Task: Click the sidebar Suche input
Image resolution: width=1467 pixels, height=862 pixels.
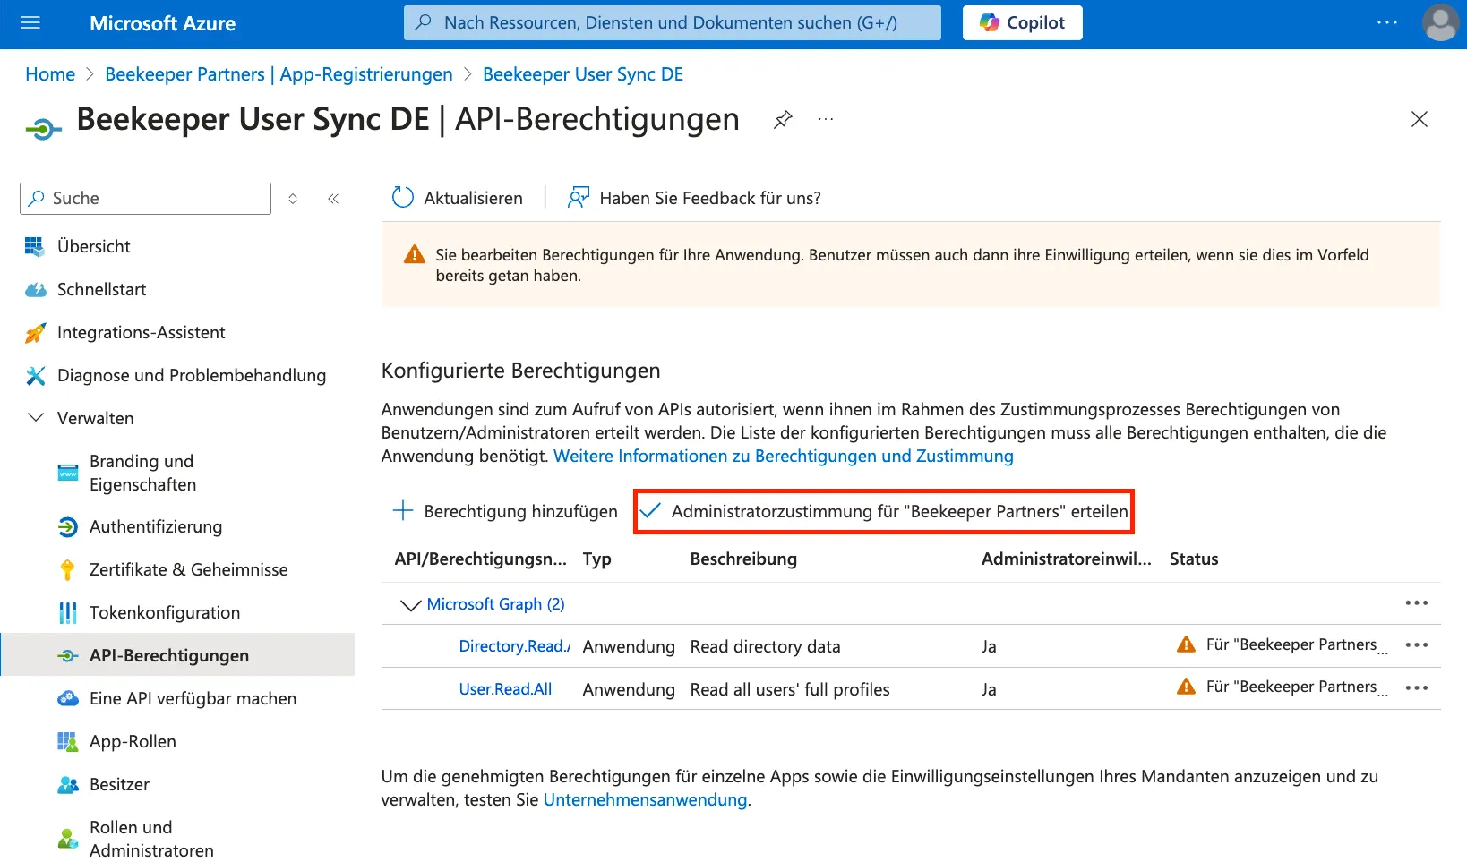Action: [145, 199]
